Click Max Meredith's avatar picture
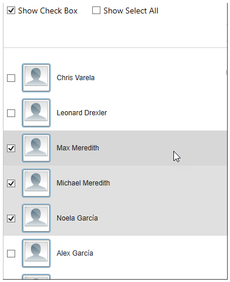The image size is (230, 282). click(36, 148)
